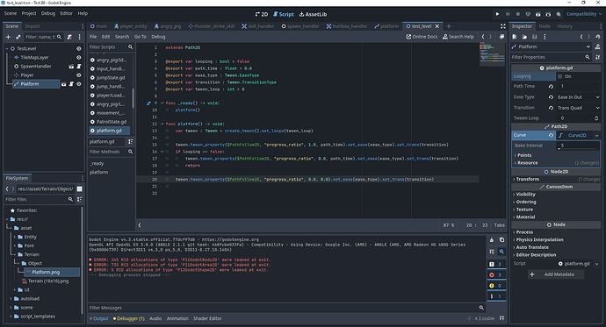
Task: Add a new node with plus icon
Action: pos(8,37)
